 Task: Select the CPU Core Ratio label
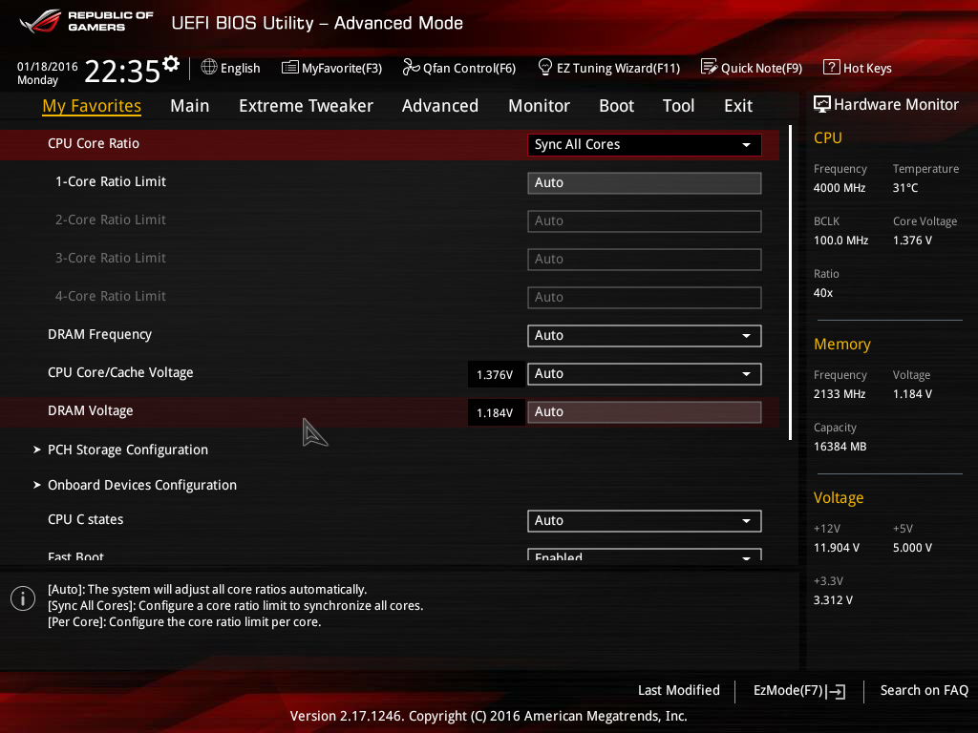[x=94, y=143]
